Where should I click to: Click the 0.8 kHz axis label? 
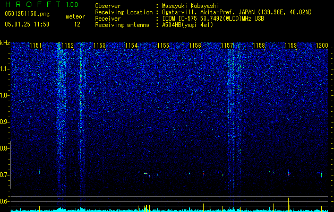(x=5, y=148)
